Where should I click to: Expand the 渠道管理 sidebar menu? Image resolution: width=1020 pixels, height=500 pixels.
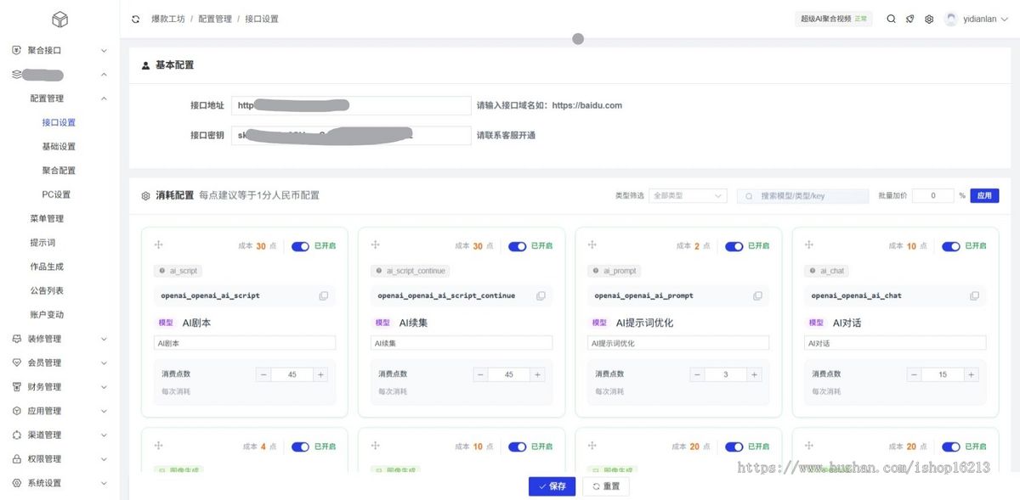(104, 435)
